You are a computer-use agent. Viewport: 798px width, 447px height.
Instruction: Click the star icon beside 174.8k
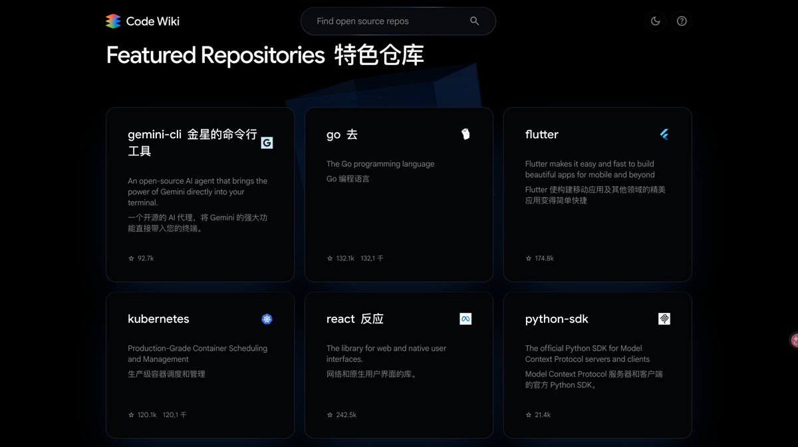click(x=529, y=258)
